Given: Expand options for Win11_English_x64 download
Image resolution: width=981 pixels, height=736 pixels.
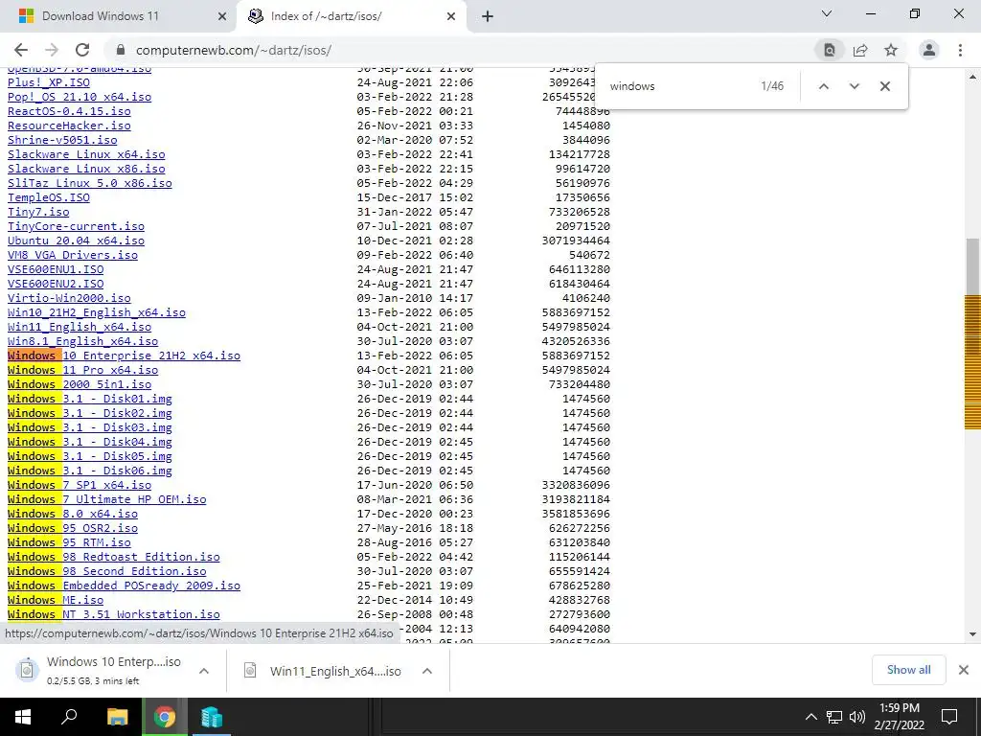Looking at the screenshot, I should 427,671.
